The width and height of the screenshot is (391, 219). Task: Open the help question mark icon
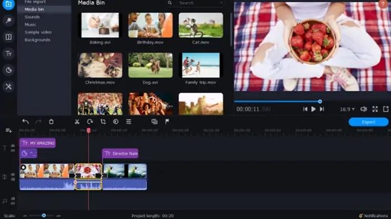[383, 3]
